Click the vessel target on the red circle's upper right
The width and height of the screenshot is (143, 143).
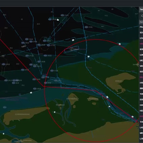120,44
